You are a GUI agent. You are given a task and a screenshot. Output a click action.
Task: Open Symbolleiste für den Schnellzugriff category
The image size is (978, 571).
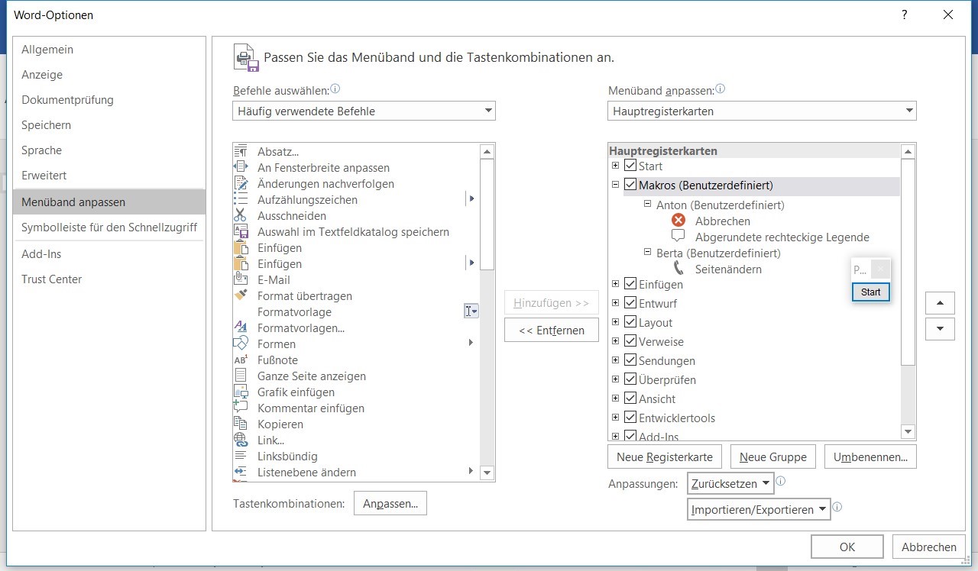click(109, 227)
